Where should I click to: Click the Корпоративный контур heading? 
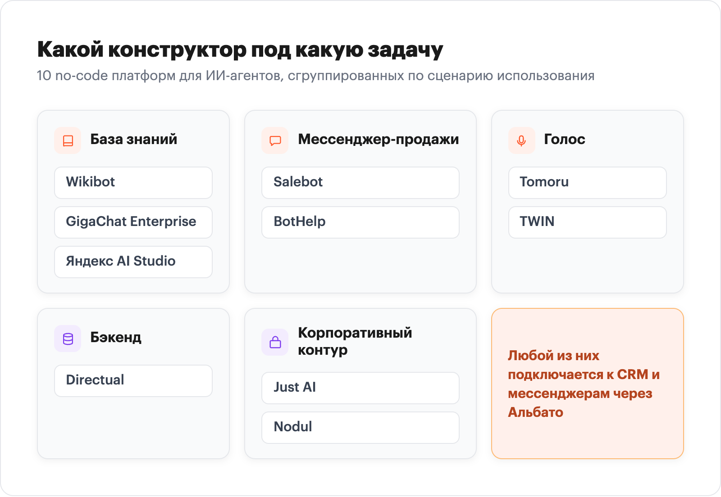[x=355, y=341]
